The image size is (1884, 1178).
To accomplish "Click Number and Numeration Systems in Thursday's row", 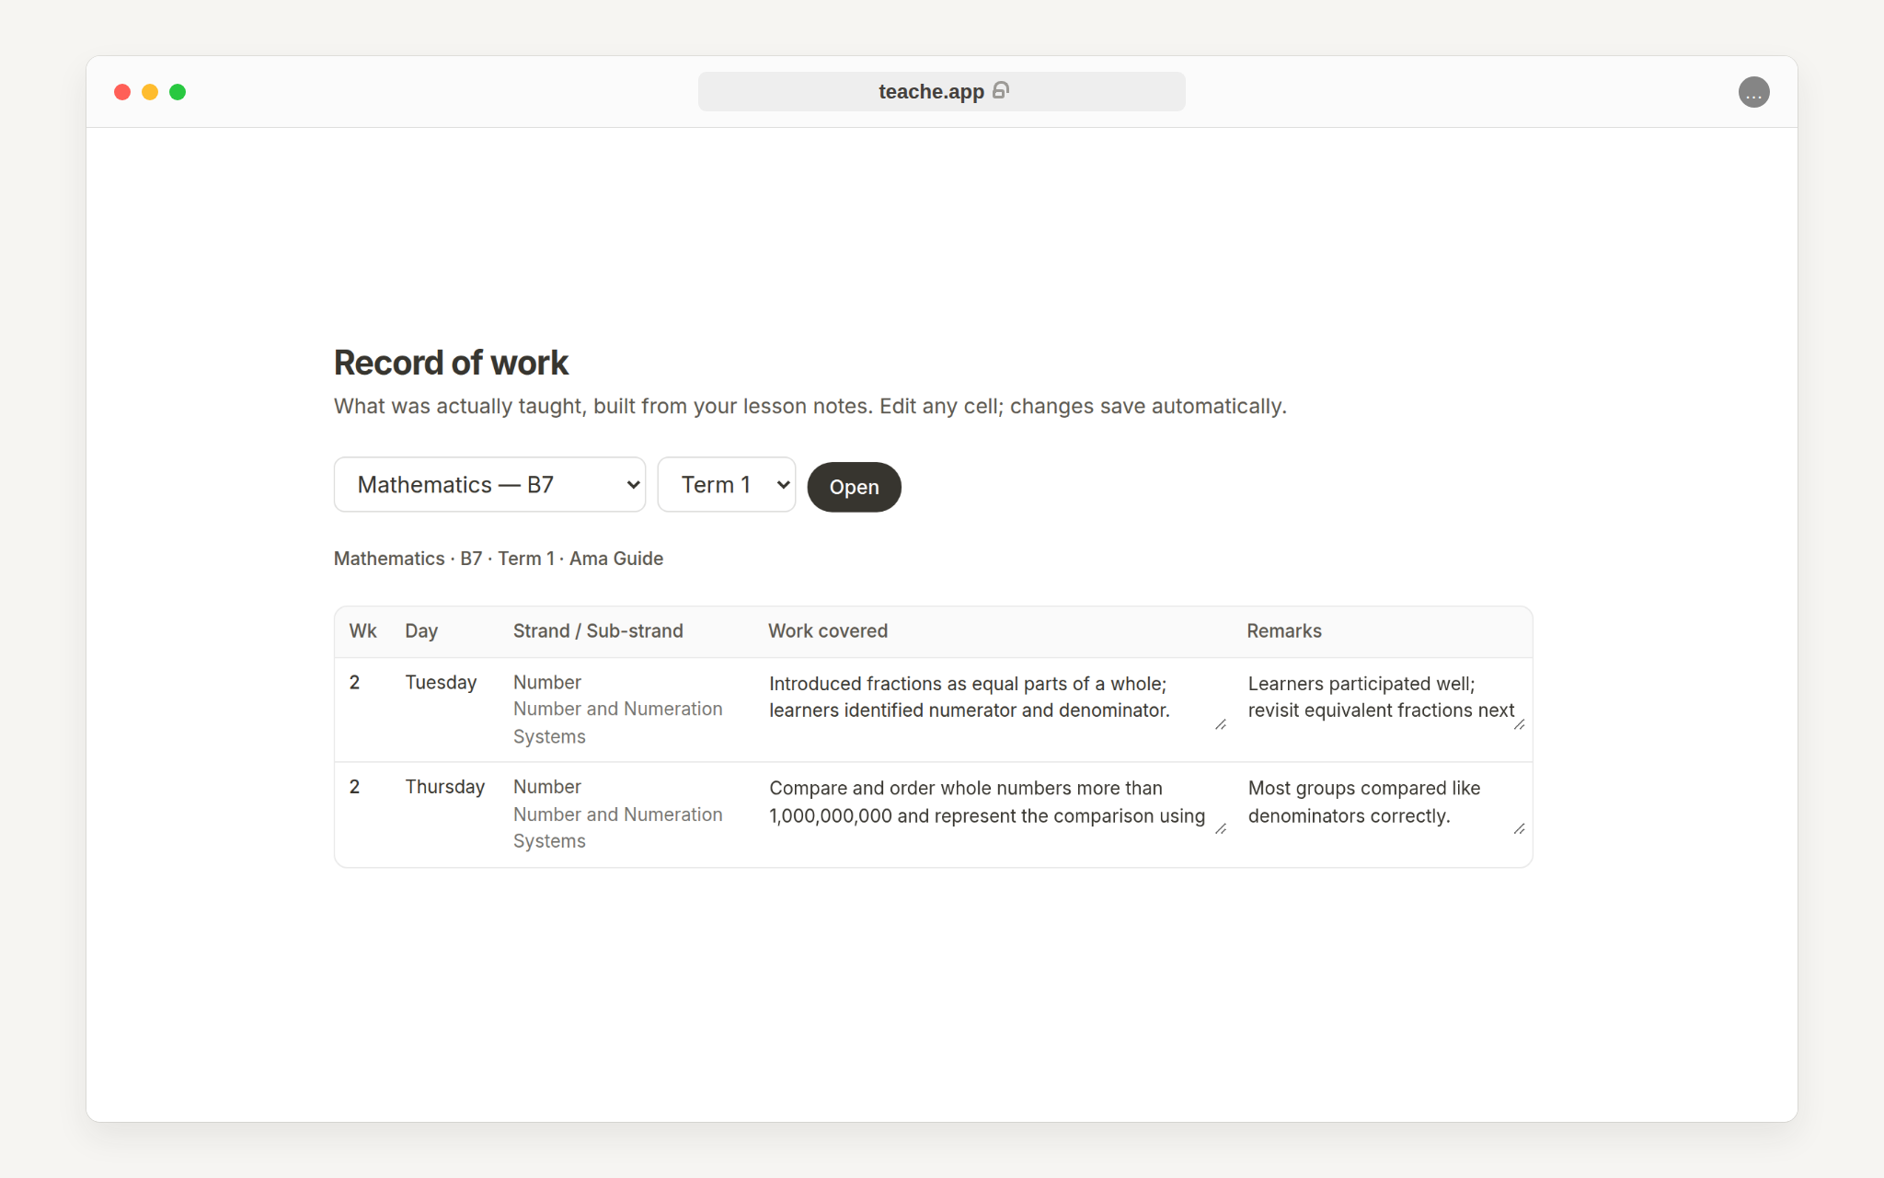I will [x=618, y=827].
